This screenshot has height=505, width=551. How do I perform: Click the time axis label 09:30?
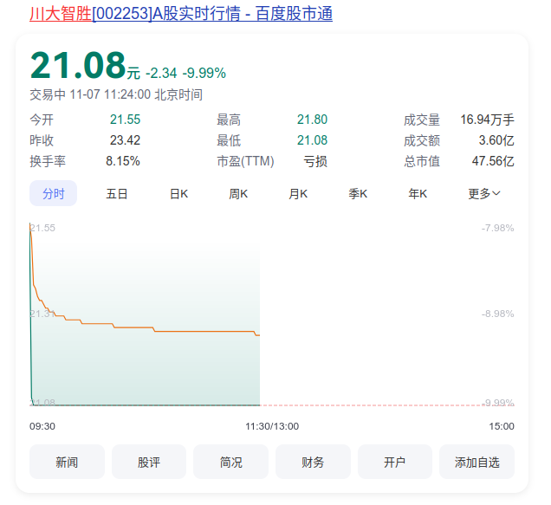click(42, 426)
